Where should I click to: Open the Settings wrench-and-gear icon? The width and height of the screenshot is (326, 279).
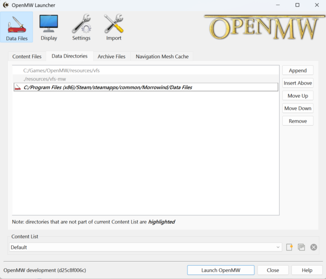tap(81, 27)
